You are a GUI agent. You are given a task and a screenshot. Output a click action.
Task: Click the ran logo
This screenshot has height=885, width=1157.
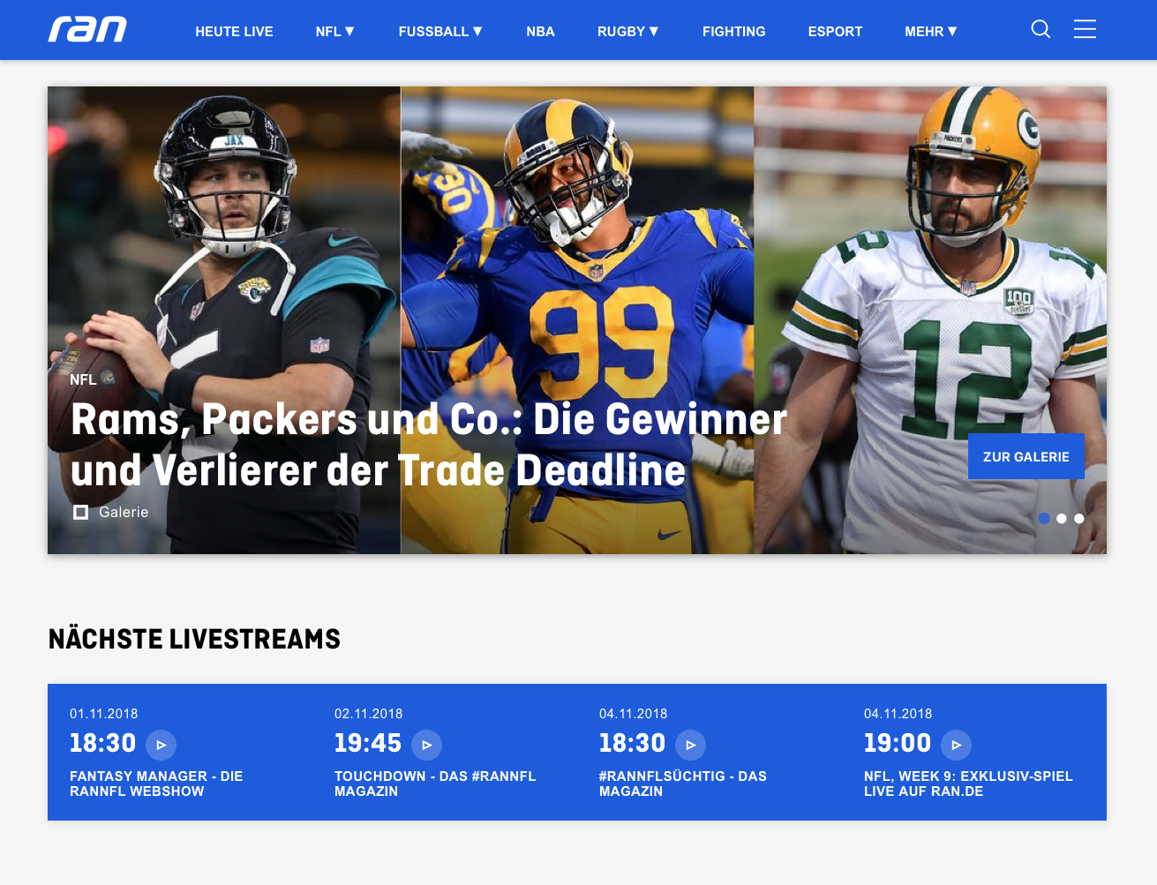pos(87,30)
